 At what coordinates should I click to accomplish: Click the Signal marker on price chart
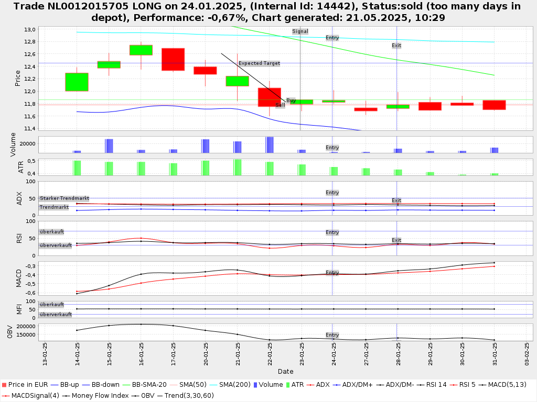click(300, 31)
